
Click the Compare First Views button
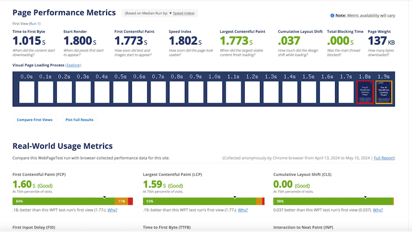34,120
